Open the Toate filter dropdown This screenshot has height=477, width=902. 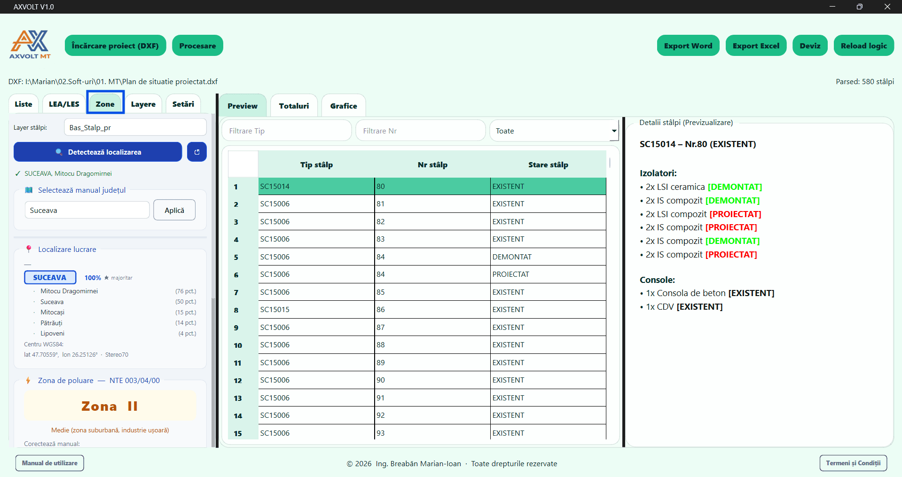(554, 131)
